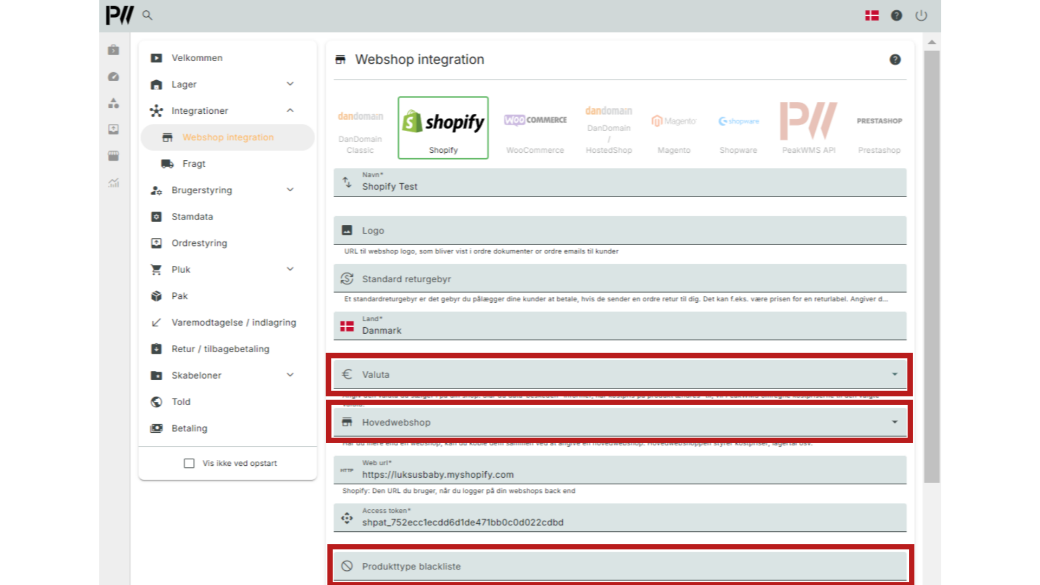The width and height of the screenshot is (1040, 585).
Task: Click the Access token field
Action: [620, 518]
